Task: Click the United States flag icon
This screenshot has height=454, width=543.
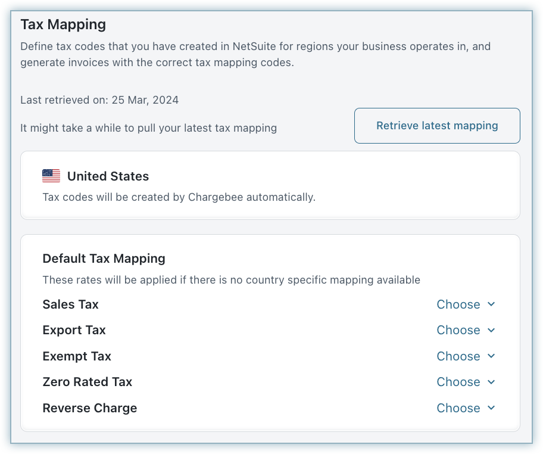Action: 51,176
